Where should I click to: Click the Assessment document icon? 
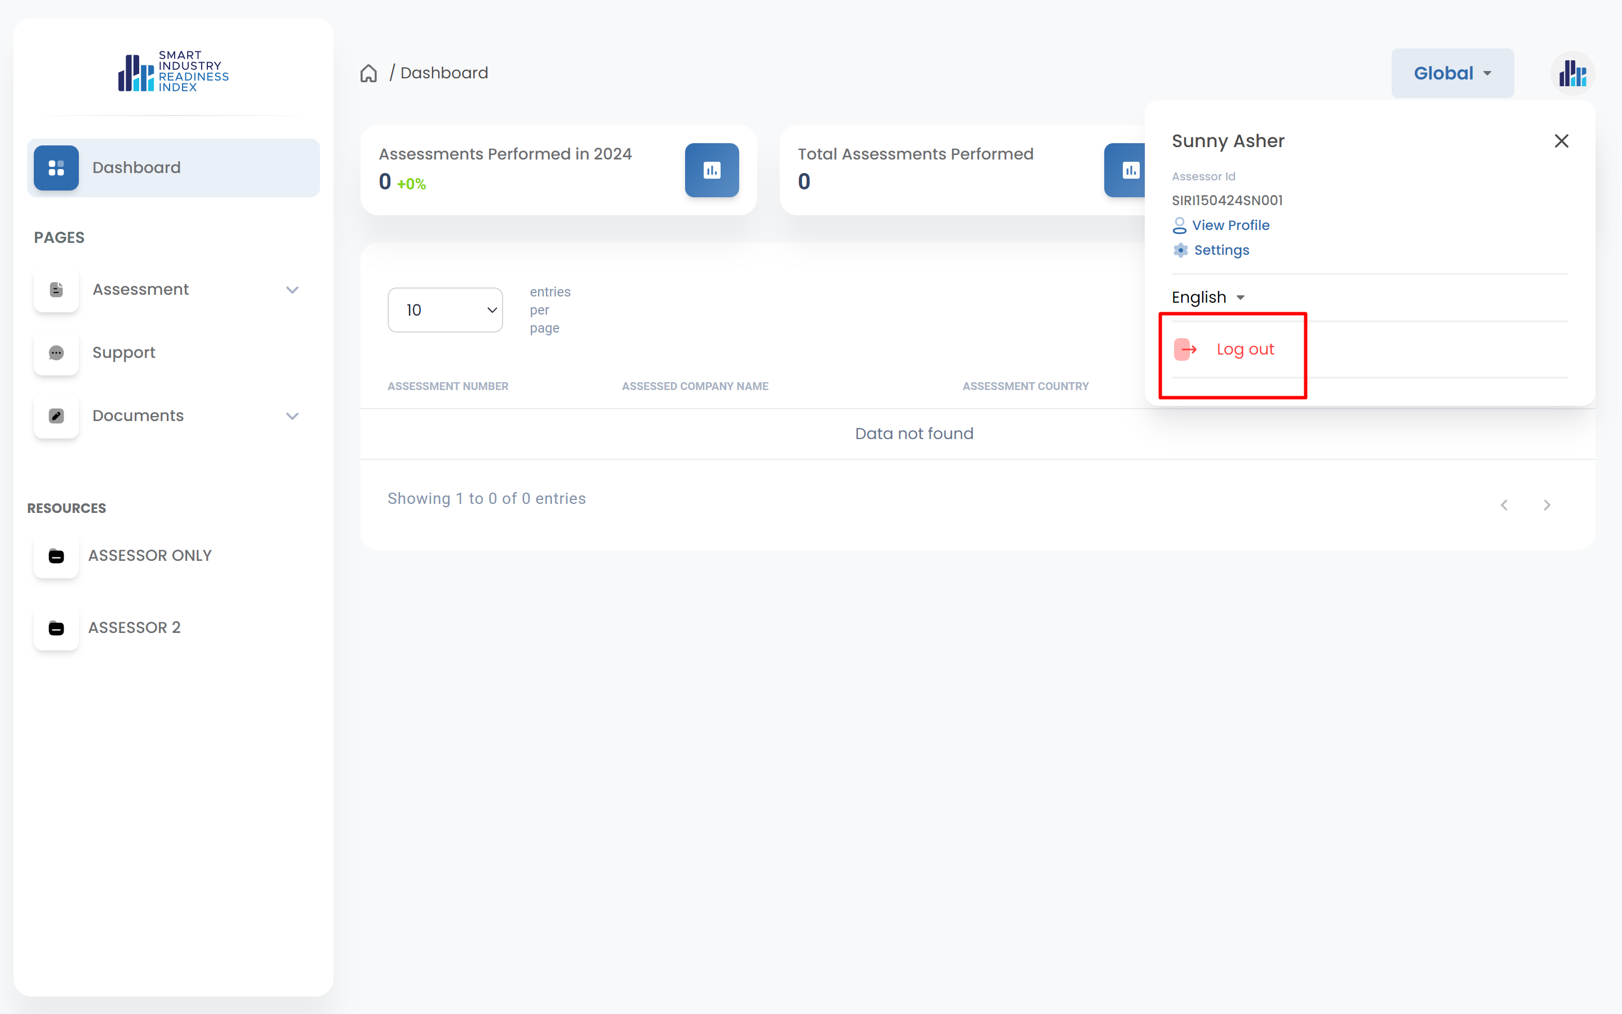click(x=56, y=290)
